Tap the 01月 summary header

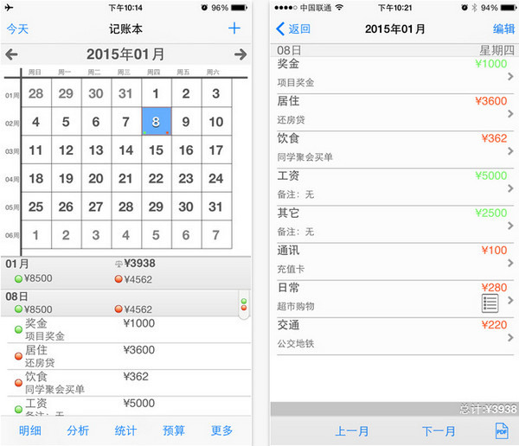click(125, 272)
